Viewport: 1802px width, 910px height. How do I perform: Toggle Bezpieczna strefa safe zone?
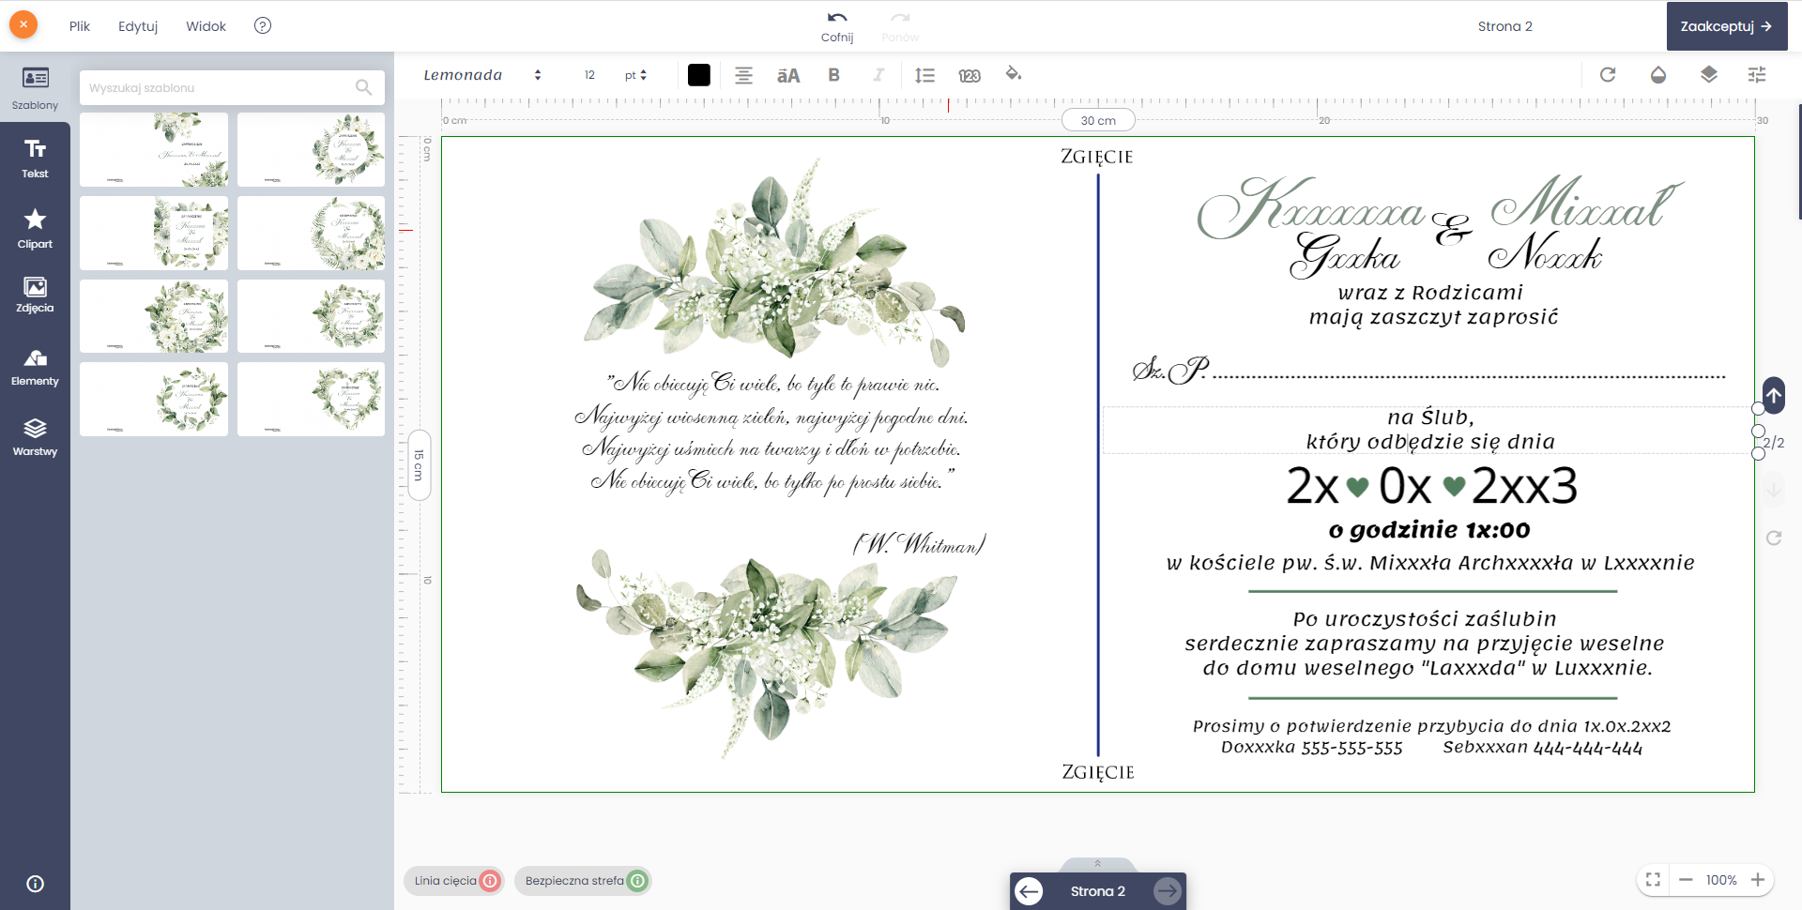583,881
